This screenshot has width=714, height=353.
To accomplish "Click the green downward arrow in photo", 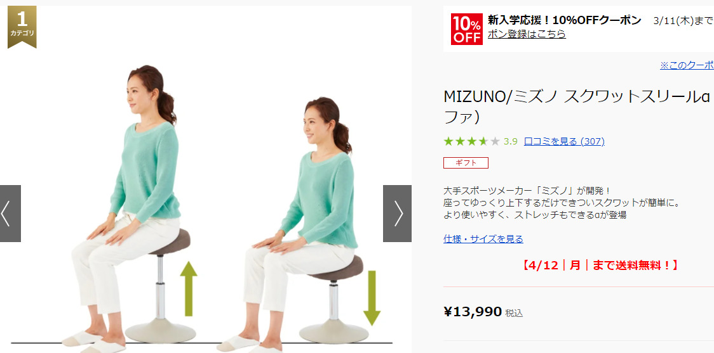I will coord(372,298).
